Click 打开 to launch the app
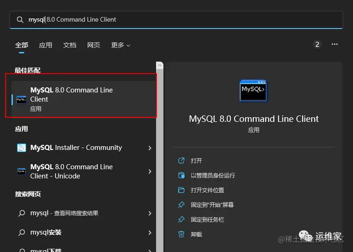This screenshot has width=353, height=252. [x=196, y=160]
